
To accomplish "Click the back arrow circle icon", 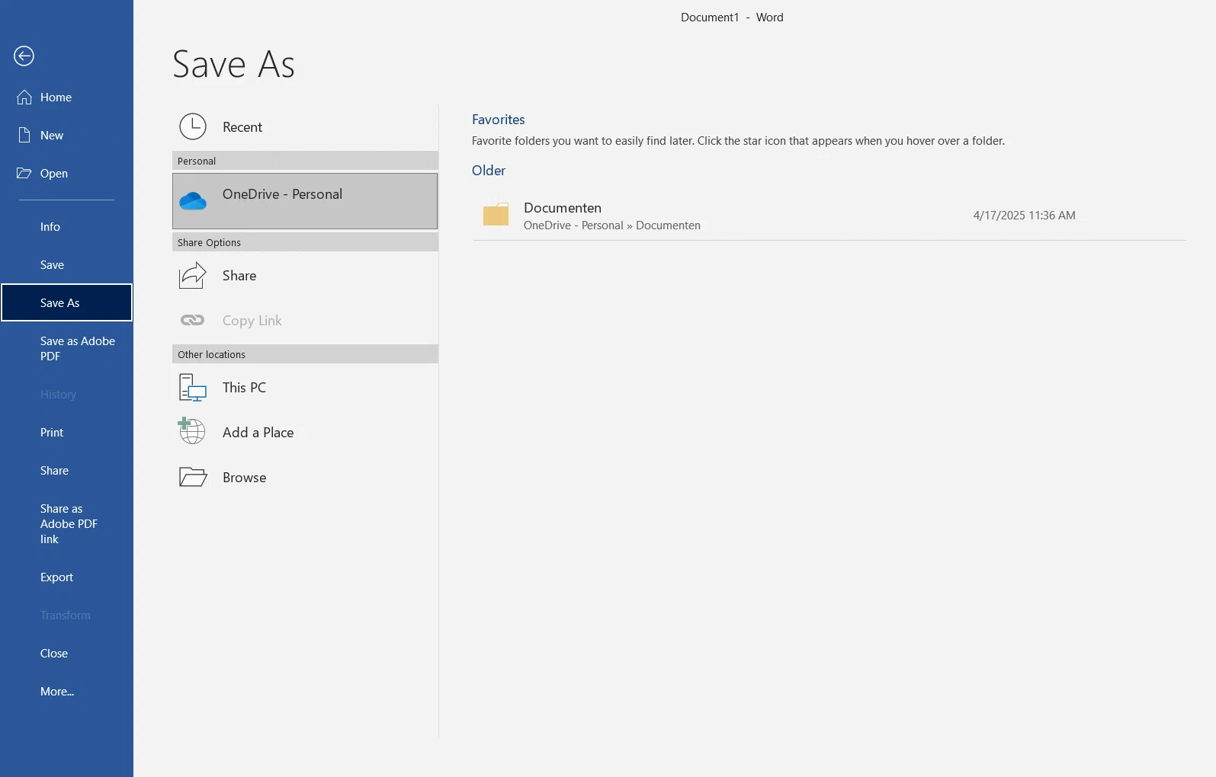I will (x=24, y=56).
